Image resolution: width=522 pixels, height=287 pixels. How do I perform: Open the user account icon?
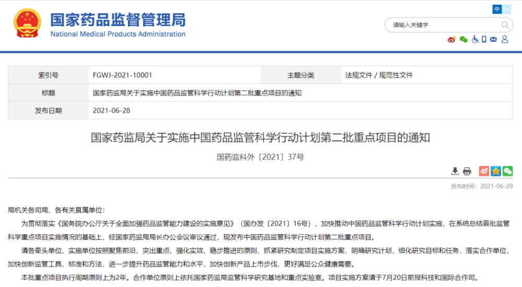point(505,39)
